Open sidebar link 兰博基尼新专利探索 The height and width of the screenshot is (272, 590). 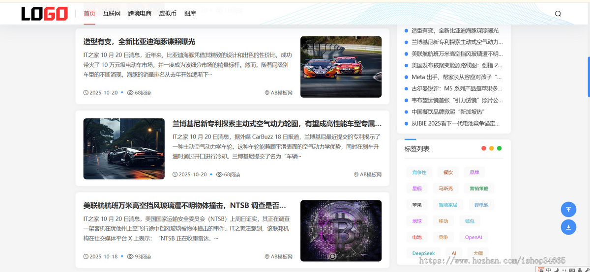[x=457, y=42]
